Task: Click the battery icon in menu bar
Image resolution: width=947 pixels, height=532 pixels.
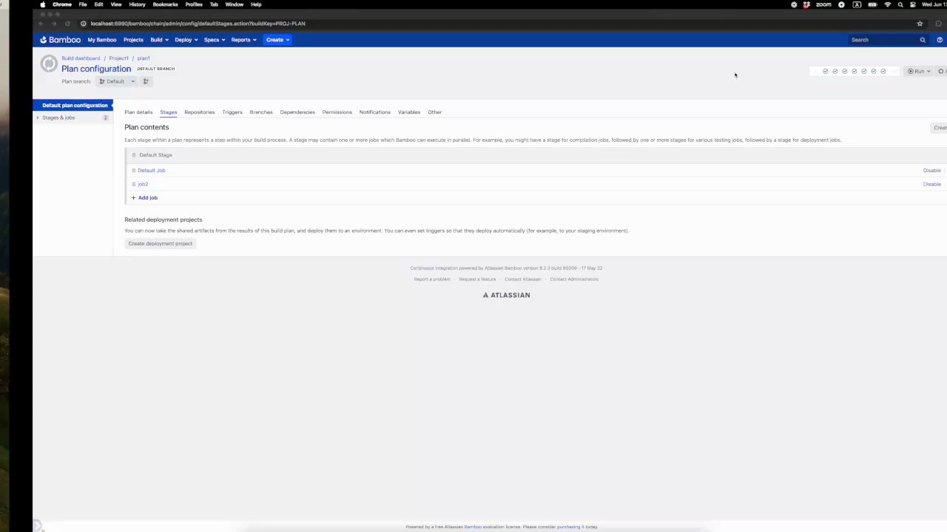Action: click(x=872, y=4)
